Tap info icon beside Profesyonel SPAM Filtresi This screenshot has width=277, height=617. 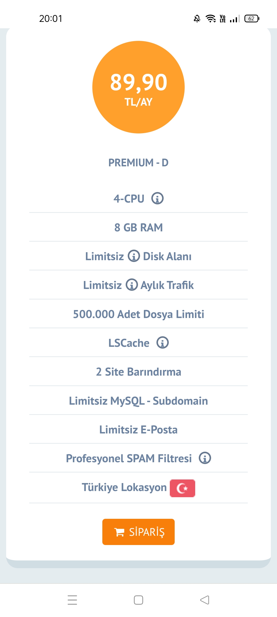(x=205, y=458)
